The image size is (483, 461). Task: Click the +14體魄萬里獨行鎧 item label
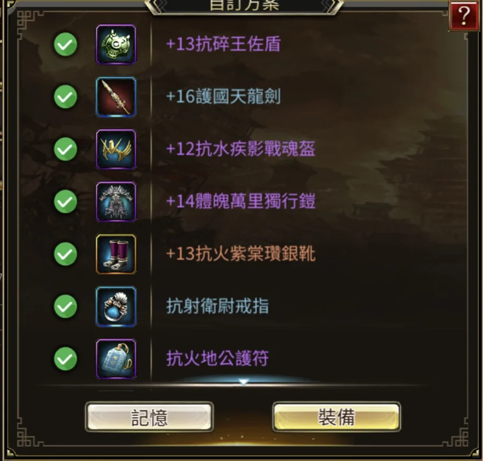point(240,201)
